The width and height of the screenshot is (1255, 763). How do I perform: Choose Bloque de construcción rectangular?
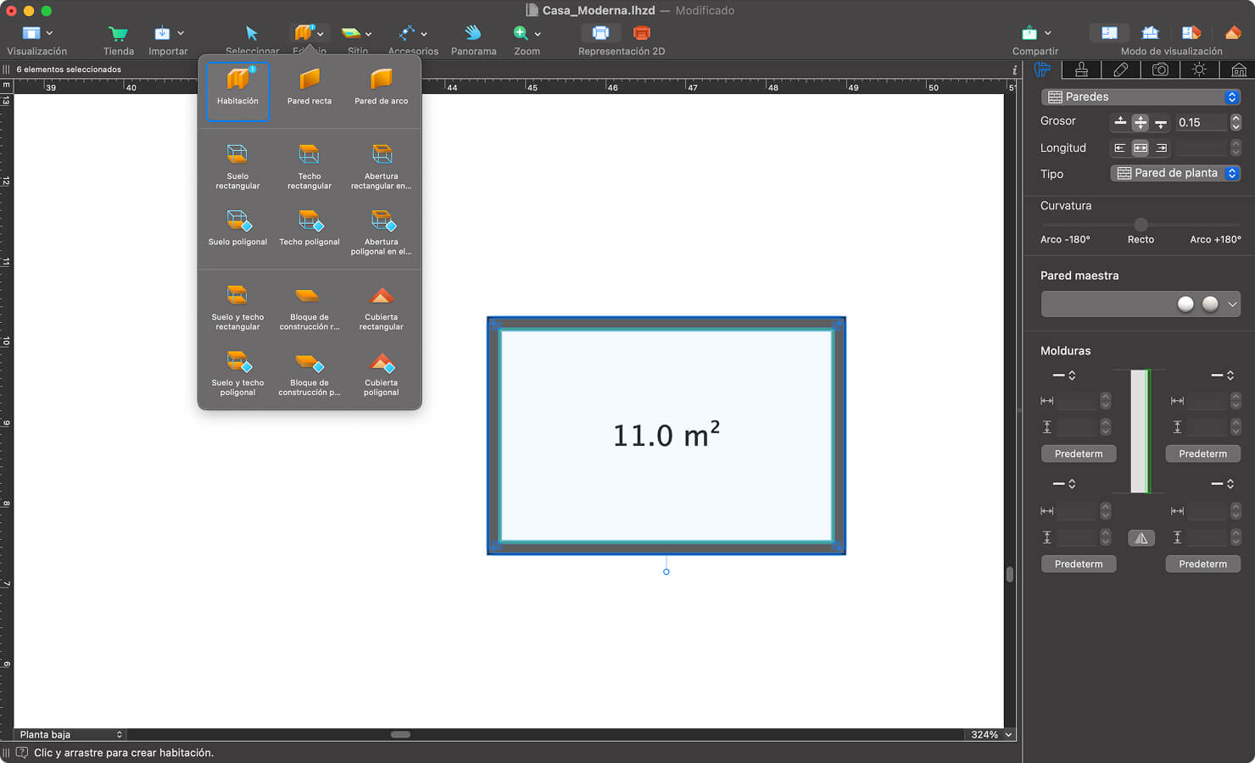310,308
